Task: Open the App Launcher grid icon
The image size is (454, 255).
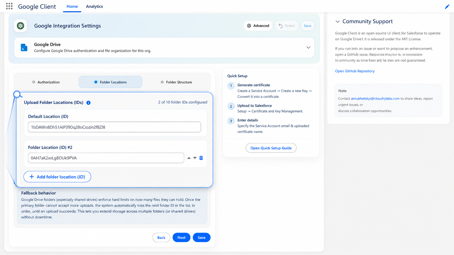Action: click(x=9, y=6)
